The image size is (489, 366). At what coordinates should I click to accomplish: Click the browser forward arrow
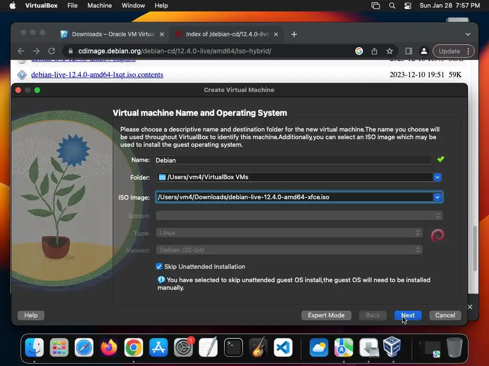36,51
